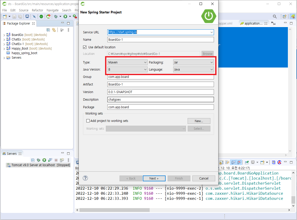Screen dimensions: 297x220
Task: Click the help question mark icon in dialog
Action: point(85,178)
